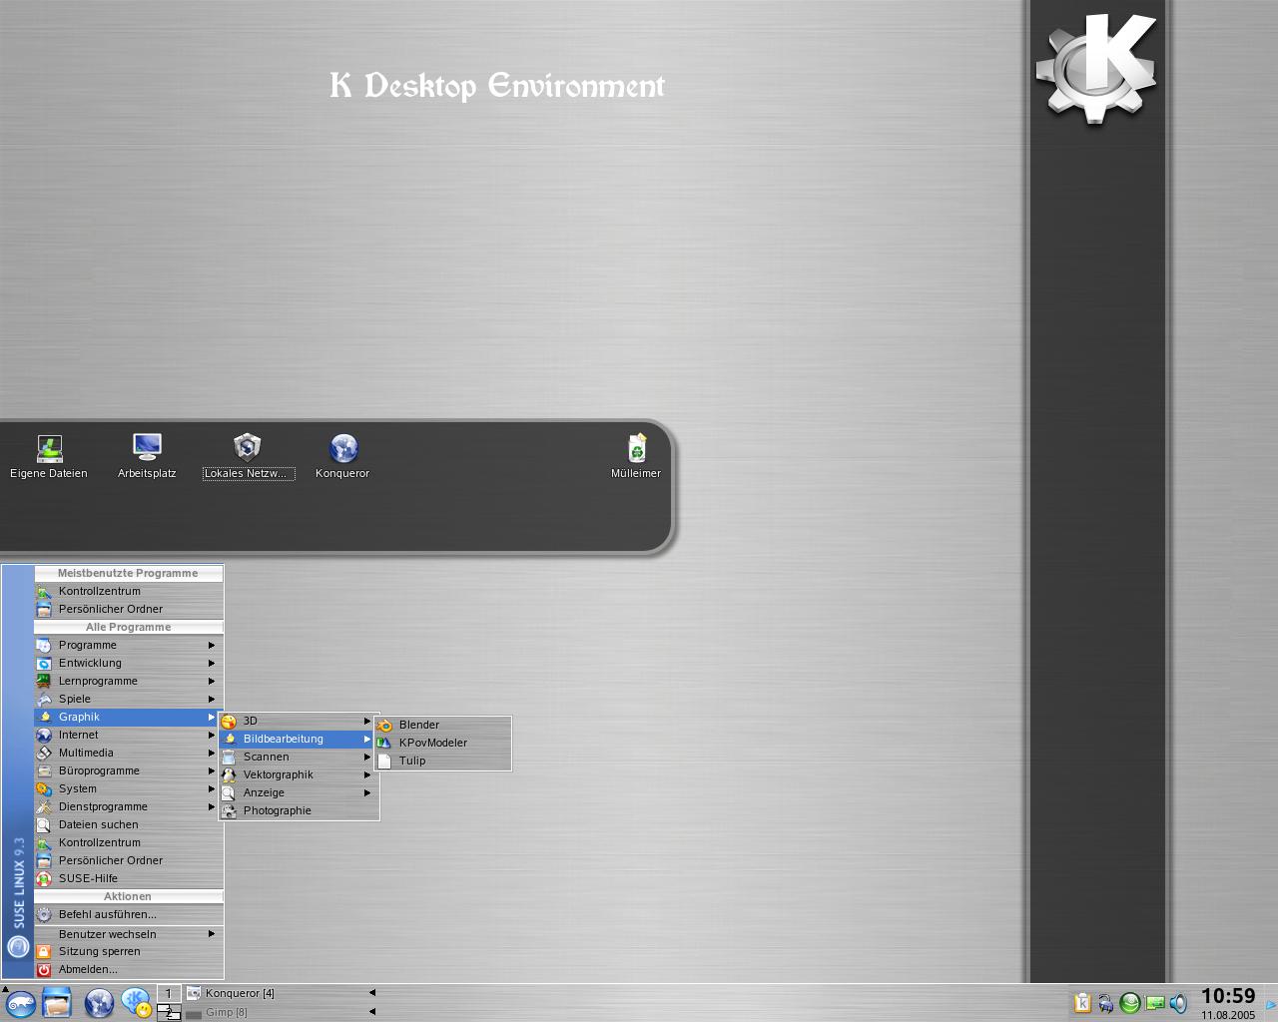Launch Konqueror globe icon in panel

tap(99, 1003)
